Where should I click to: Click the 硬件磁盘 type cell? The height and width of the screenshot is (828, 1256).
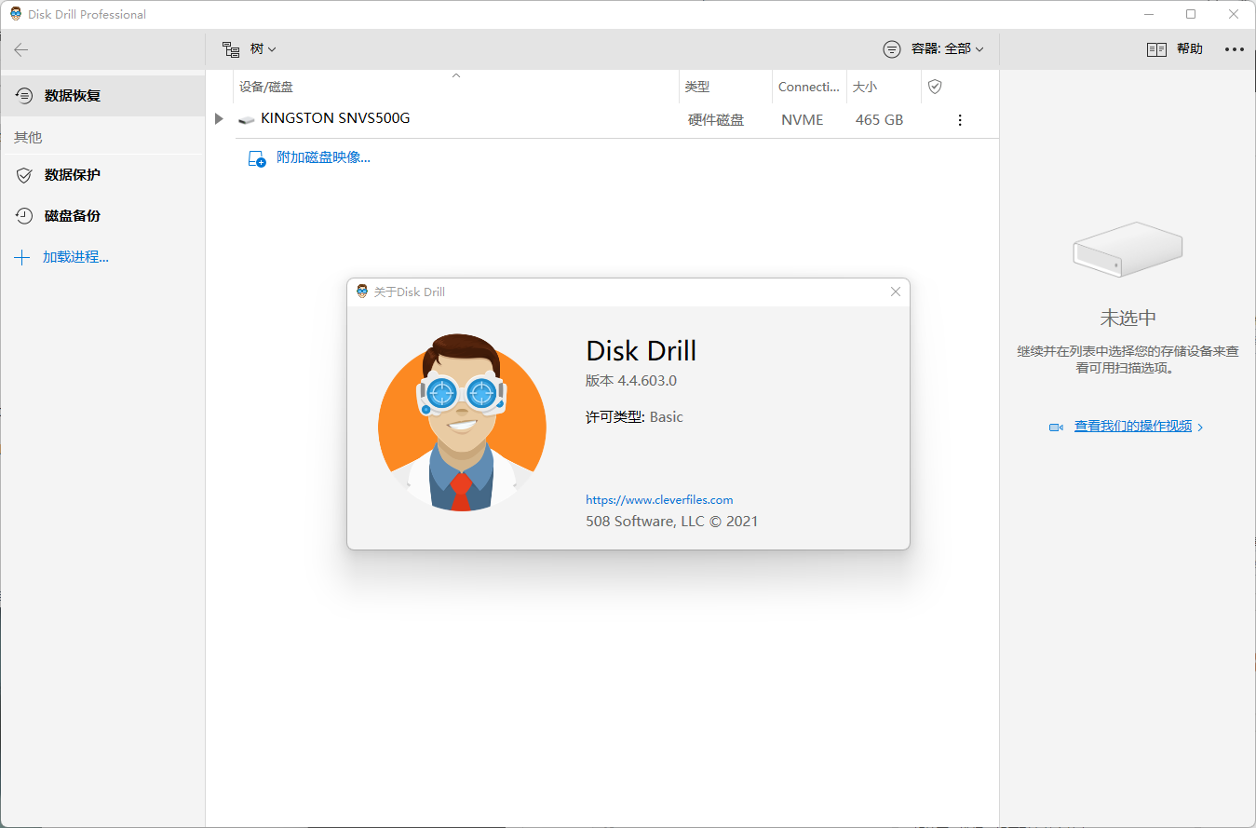coord(716,120)
